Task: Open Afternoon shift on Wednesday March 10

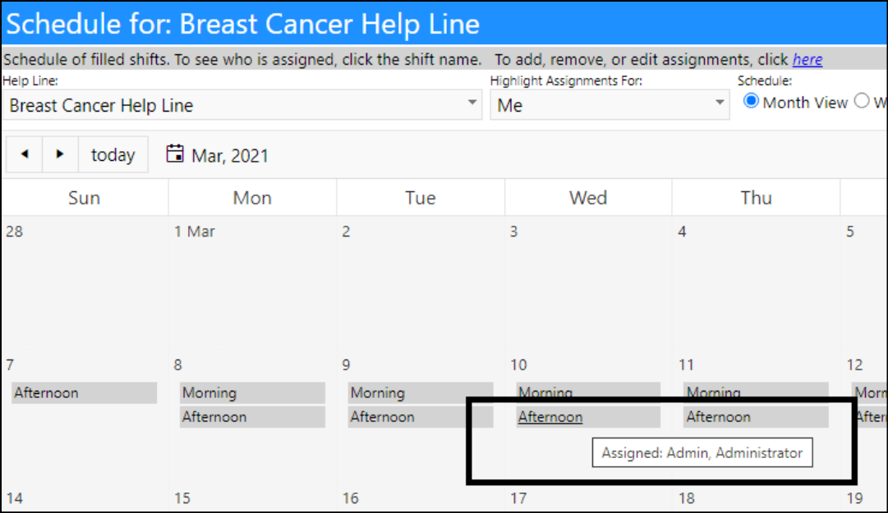Action: pyautogui.click(x=588, y=417)
